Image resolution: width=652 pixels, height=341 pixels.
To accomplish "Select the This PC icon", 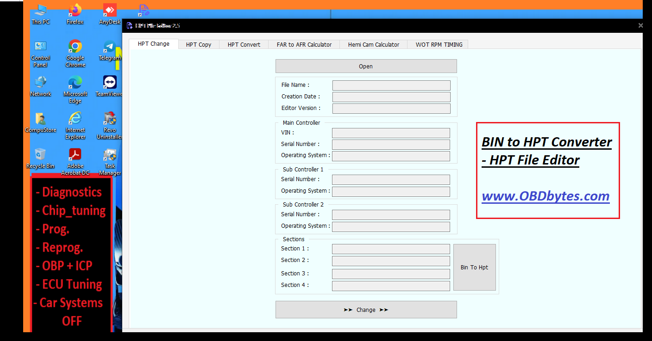I will click(x=40, y=13).
